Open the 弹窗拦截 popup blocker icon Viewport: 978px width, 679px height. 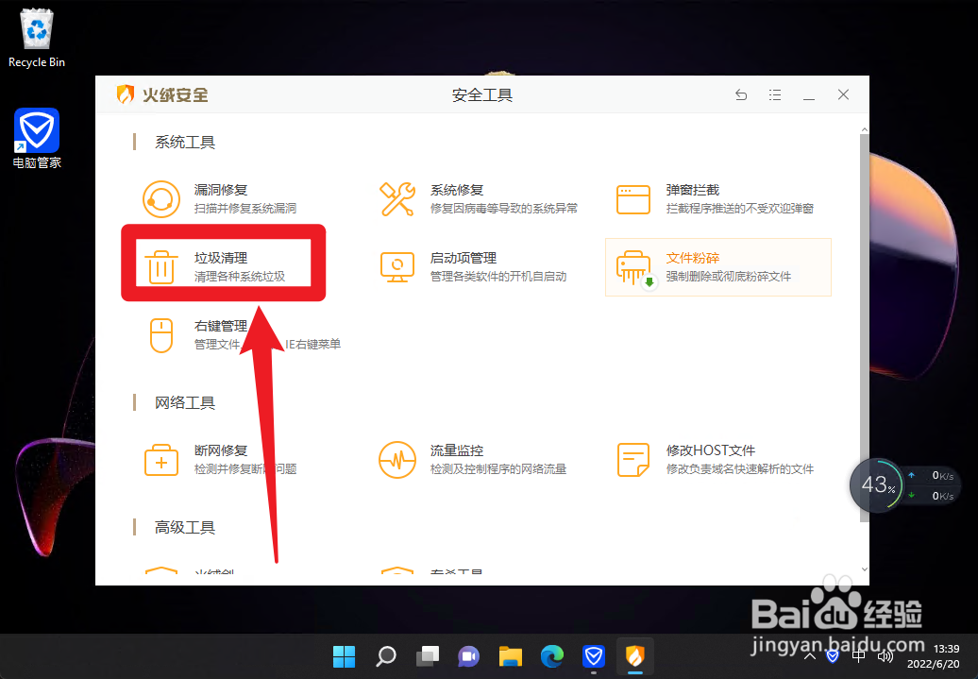coord(633,199)
